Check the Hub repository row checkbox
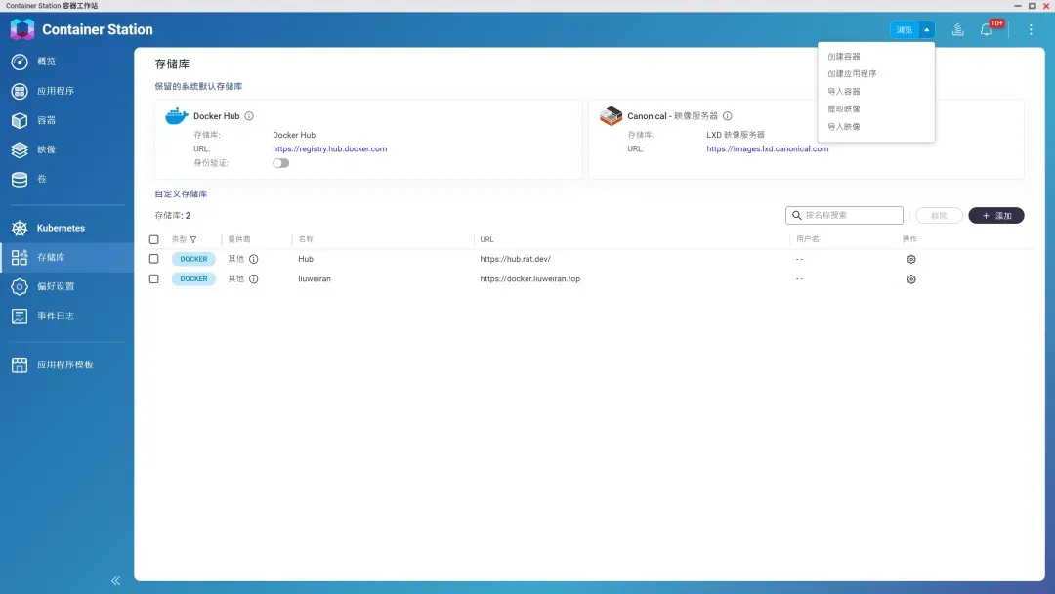 153,259
